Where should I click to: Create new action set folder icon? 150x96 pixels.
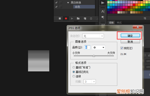pyautogui.click(x=78, y=18)
